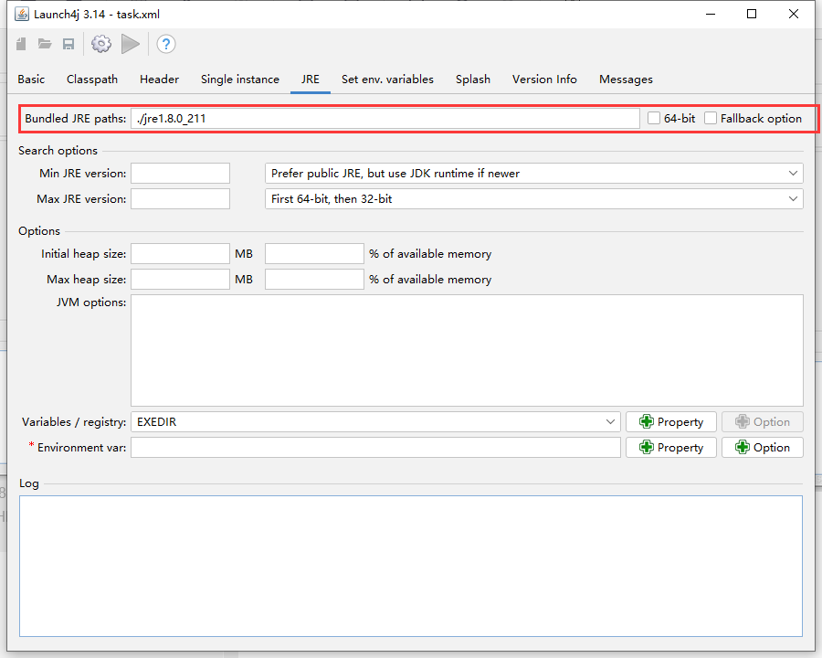The image size is (822, 658).
Task: Open Launch4j help via the question mark
Action: pyautogui.click(x=165, y=44)
